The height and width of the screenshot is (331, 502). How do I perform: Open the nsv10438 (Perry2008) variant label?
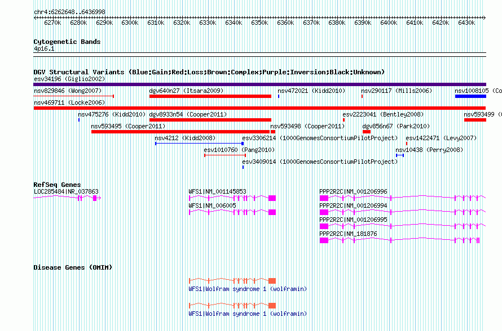429,150
